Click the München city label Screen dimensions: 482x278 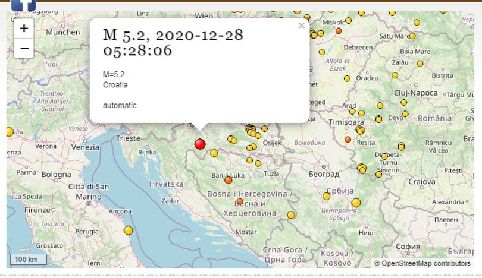pyautogui.click(x=63, y=32)
